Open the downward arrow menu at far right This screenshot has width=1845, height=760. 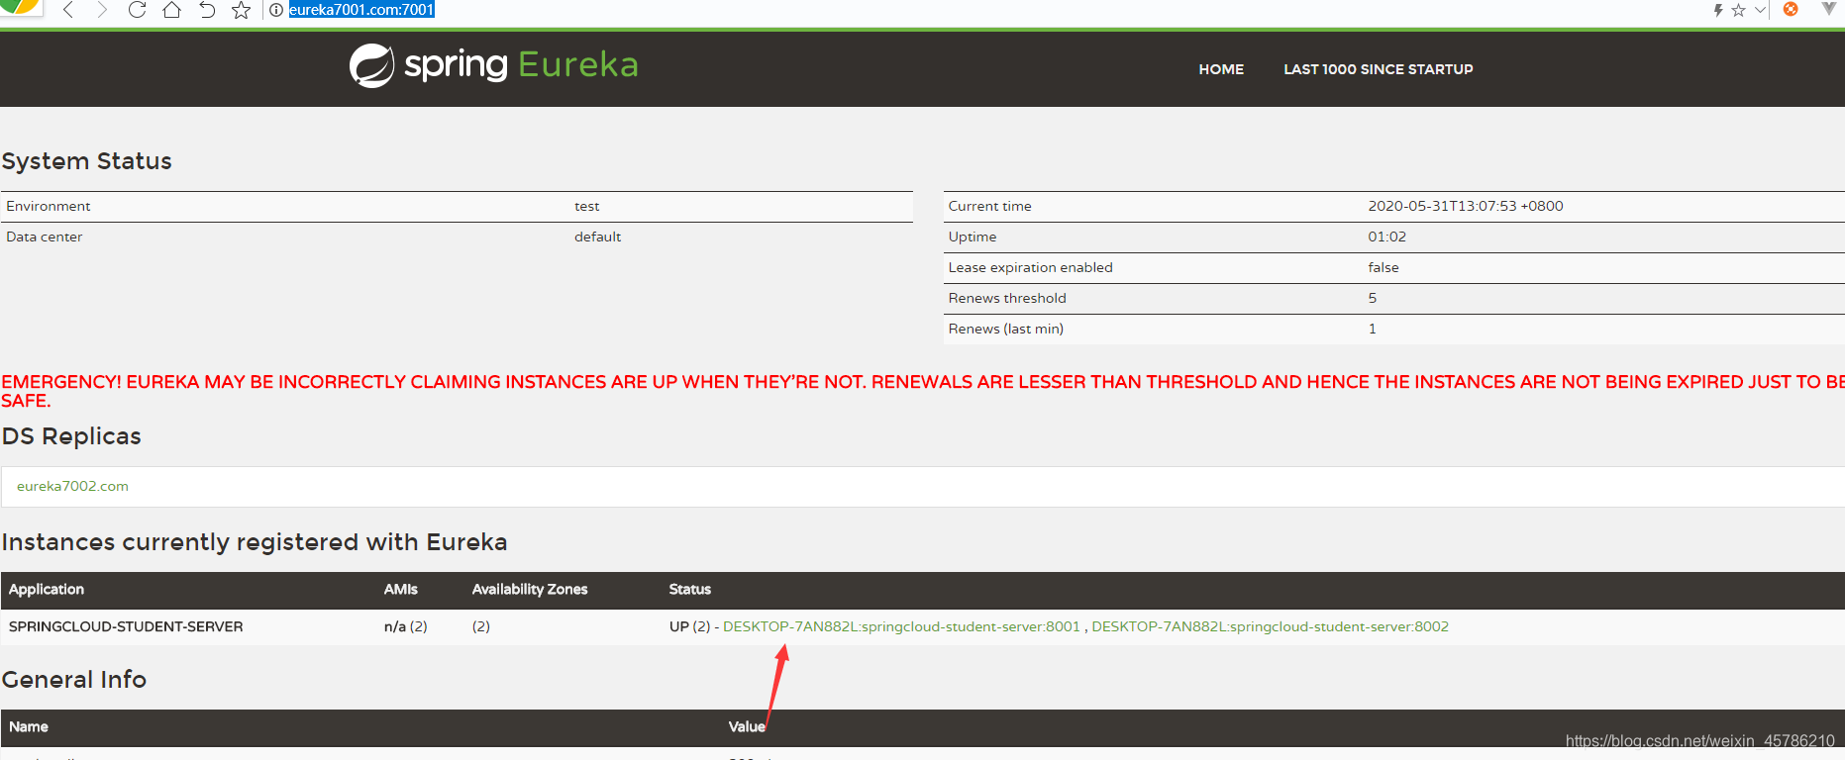coord(1829,9)
